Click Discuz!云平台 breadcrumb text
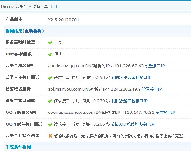 pos(14,6)
